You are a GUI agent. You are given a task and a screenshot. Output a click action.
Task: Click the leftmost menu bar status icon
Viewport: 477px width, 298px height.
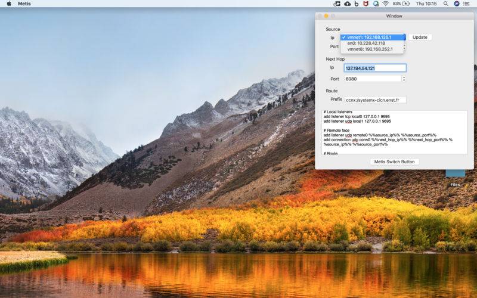click(x=337, y=4)
